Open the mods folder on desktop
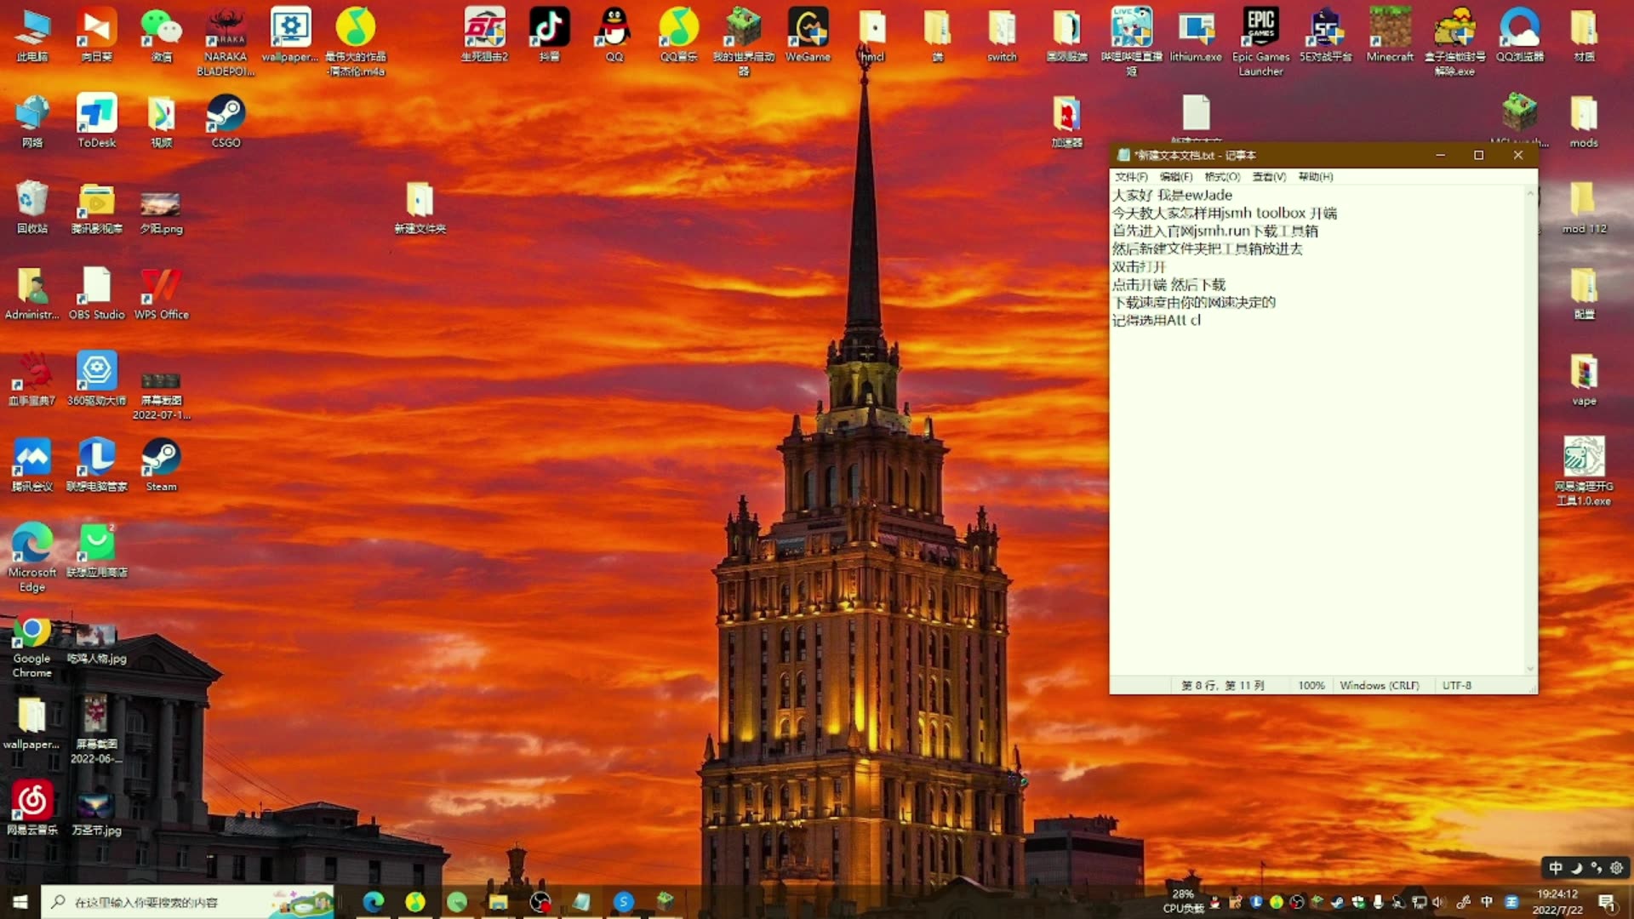The height and width of the screenshot is (919, 1634). pyautogui.click(x=1584, y=121)
